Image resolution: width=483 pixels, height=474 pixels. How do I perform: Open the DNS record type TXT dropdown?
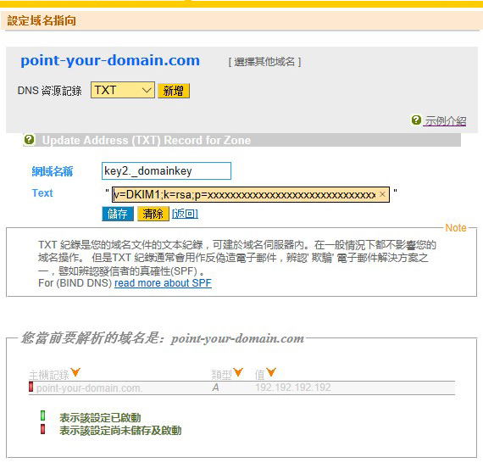(x=123, y=90)
